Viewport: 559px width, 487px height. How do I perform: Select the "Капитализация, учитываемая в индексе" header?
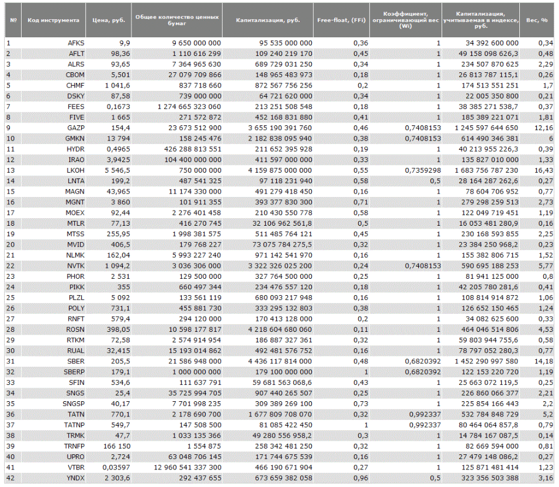tap(481, 20)
